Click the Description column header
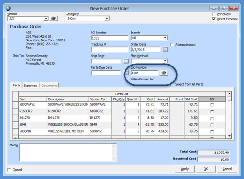Image resolution: width=244 pixels, height=179 pixels. tap(68, 99)
